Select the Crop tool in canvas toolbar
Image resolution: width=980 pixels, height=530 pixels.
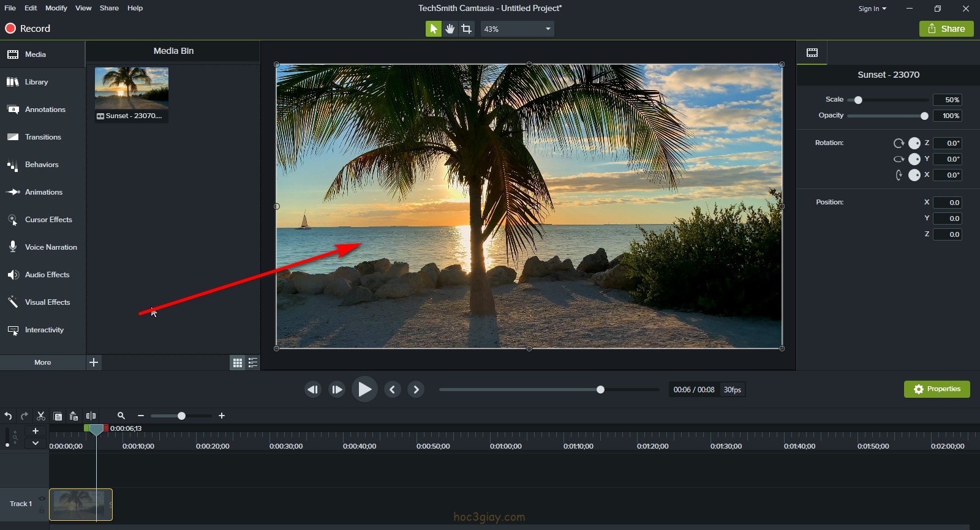click(x=467, y=29)
